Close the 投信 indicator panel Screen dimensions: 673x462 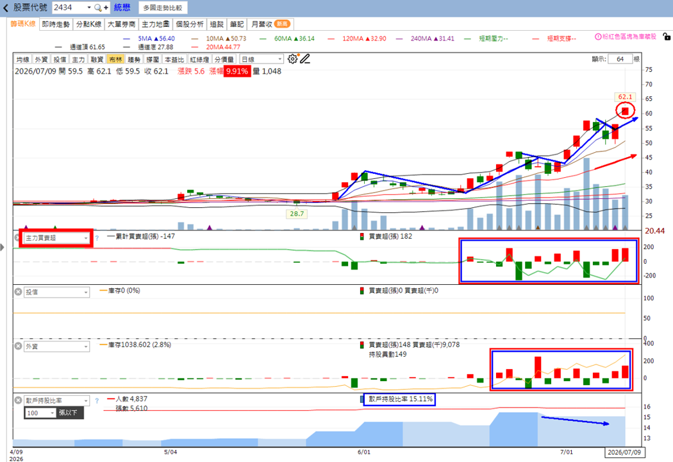[x=18, y=292]
